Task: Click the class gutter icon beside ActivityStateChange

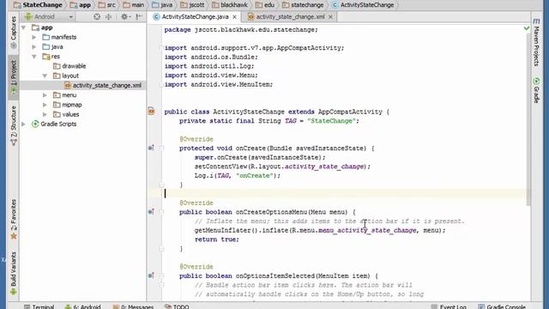Action: pos(151,111)
